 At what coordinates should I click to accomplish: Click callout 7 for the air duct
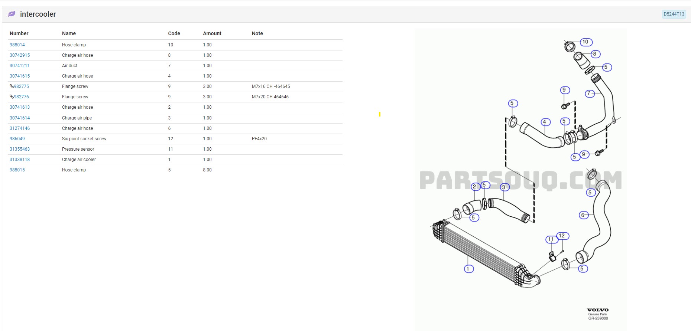click(589, 94)
